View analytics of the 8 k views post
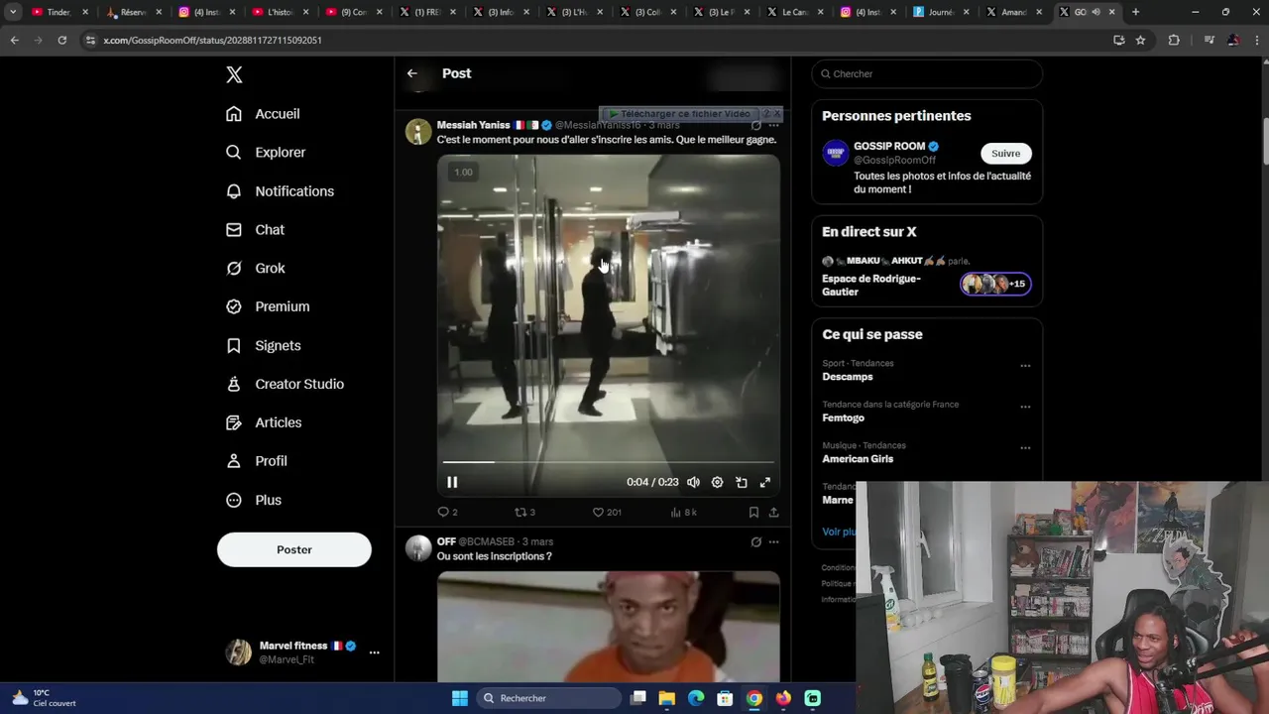 (684, 513)
